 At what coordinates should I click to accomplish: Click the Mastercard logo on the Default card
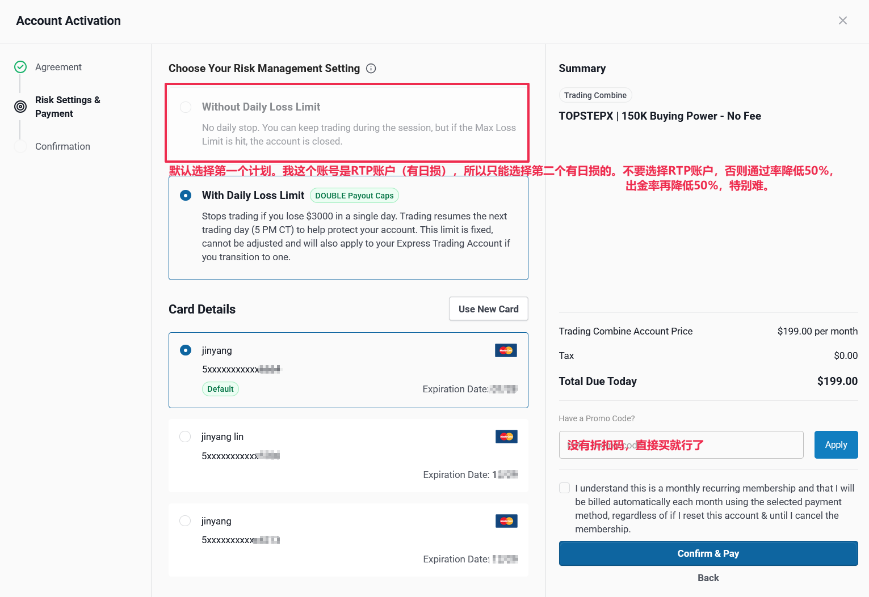(x=506, y=350)
